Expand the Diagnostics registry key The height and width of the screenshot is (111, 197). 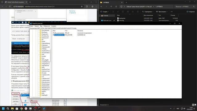pos(39,34)
